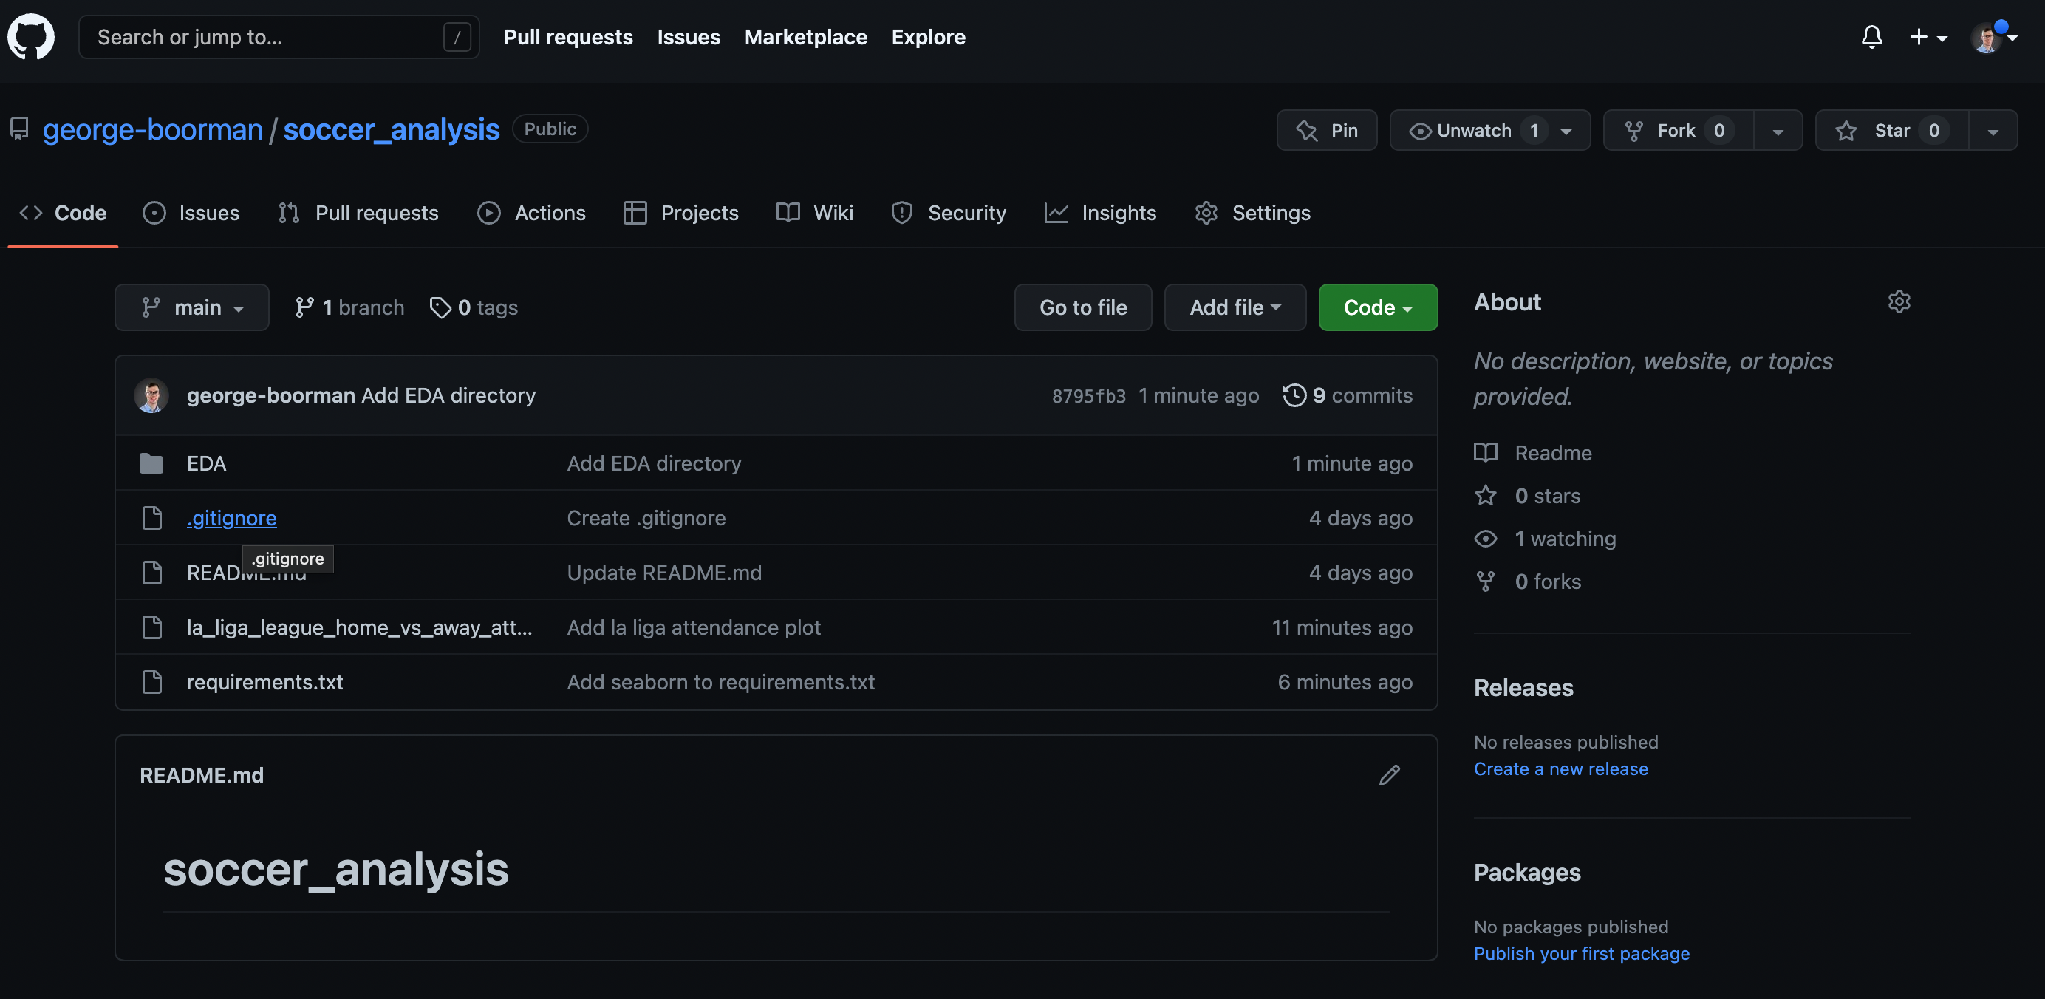Image resolution: width=2045 pixels, height=999 pixels.
Task: Click the file icon next to .gitignore
Action: coord(151,518)
